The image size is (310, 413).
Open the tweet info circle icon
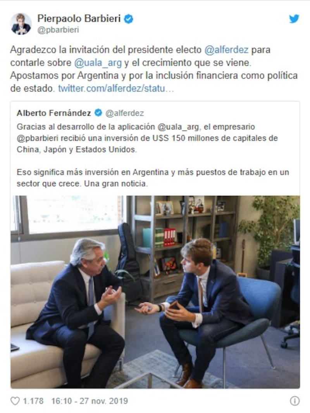point(295,401)
